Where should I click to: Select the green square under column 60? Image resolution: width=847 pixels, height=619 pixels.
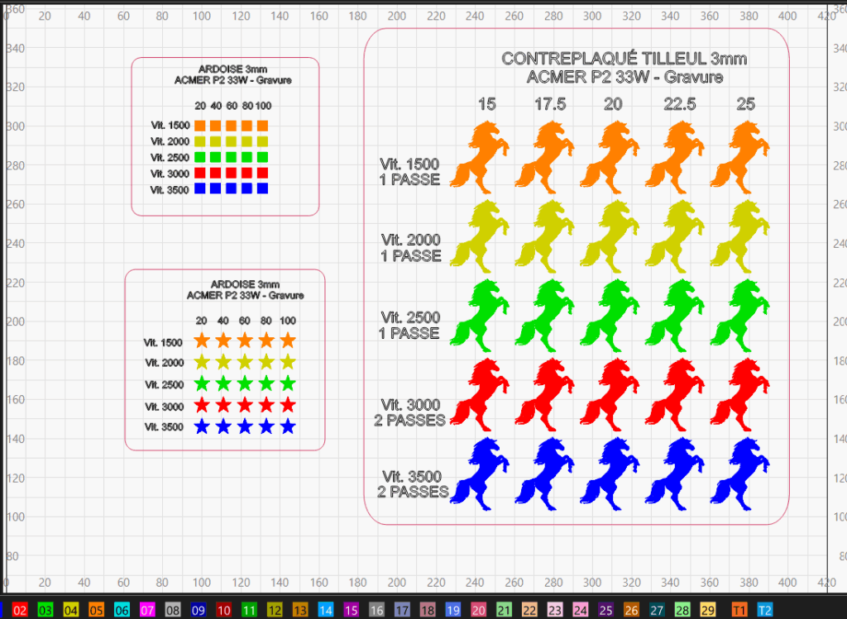232,157
